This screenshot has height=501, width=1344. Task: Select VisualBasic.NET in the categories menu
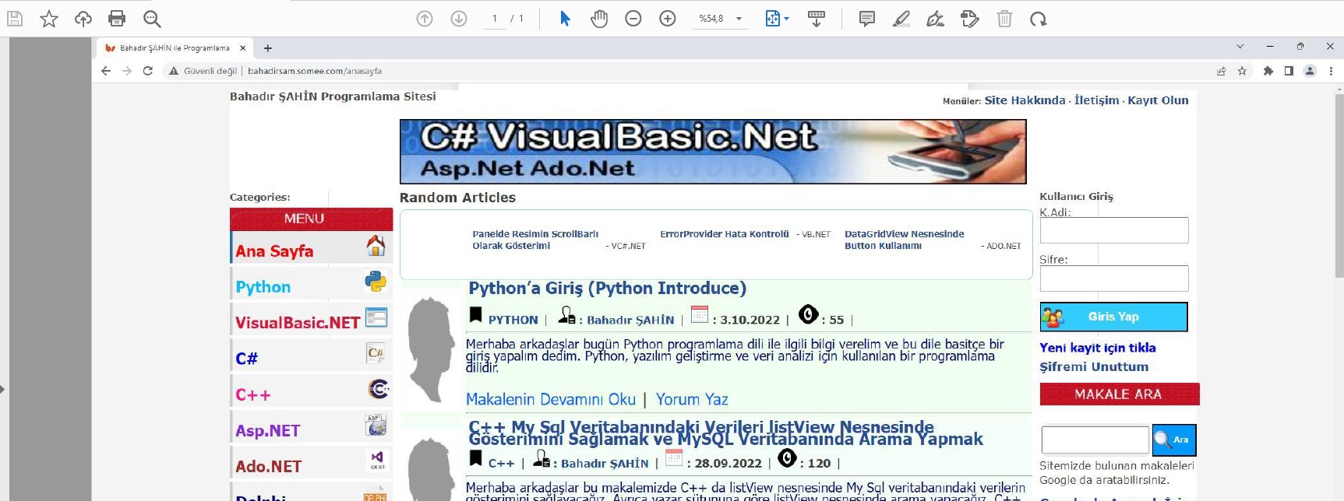[298, 323]
